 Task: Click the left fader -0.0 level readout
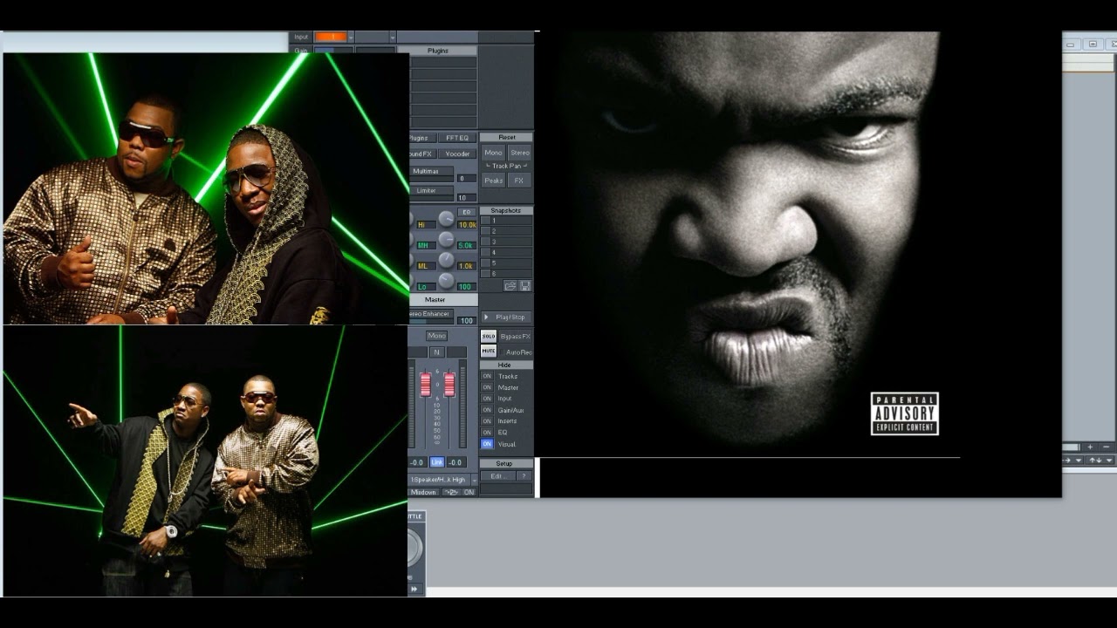417,462
